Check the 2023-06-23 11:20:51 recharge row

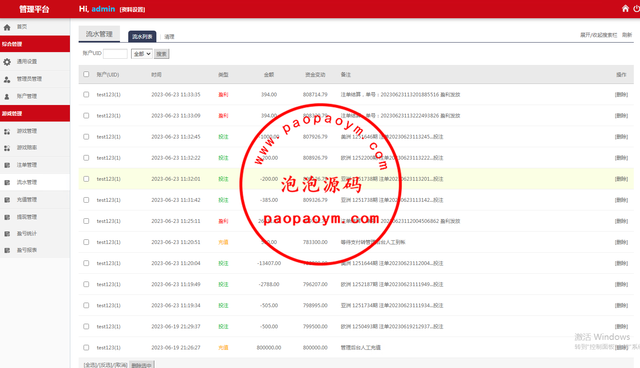[x=86, y=242]
